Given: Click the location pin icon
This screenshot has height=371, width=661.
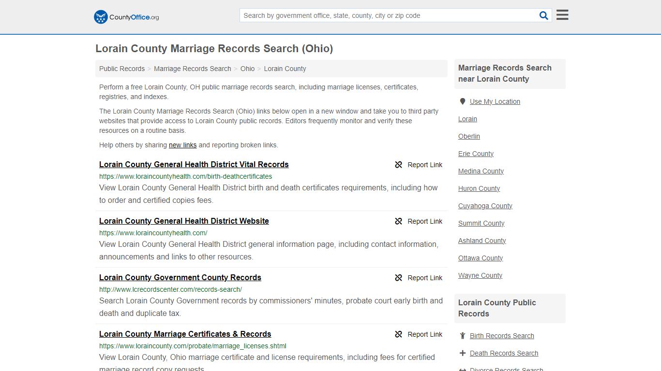Looking at the screenshot, I should pos(462,101).
